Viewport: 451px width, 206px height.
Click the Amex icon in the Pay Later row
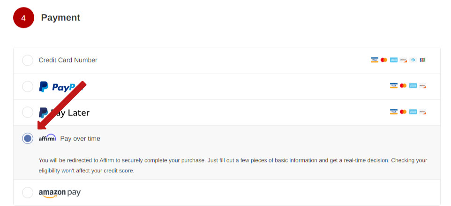[x=413, y=112]
